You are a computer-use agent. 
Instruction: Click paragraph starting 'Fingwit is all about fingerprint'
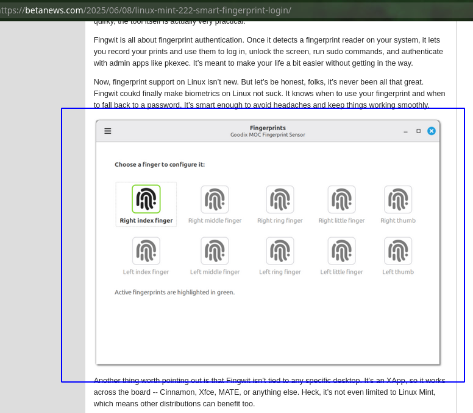coord(268,52)
